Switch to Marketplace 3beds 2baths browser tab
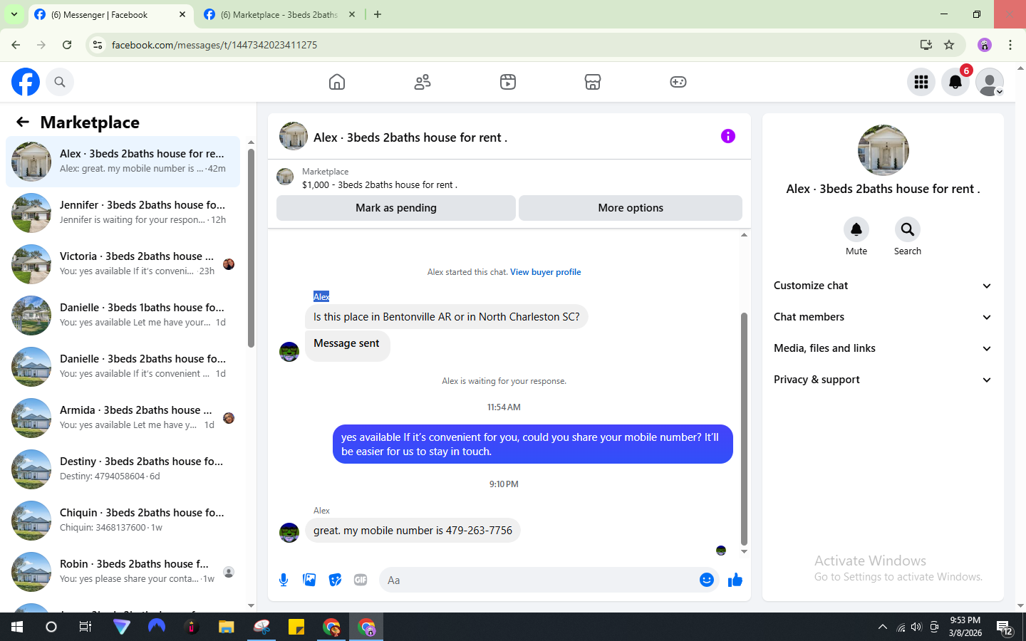The height and width of the screenshot is (641, 1026). pyautogui.click(x=279, y=14)
